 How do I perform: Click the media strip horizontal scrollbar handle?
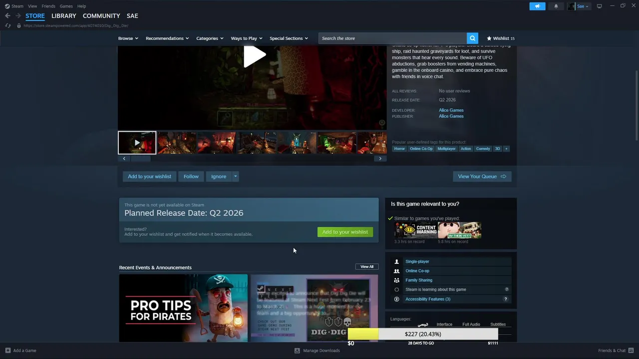[140, 159]
